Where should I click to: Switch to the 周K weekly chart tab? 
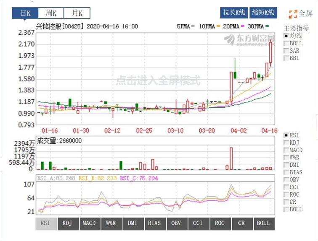(x=51, y=13)
